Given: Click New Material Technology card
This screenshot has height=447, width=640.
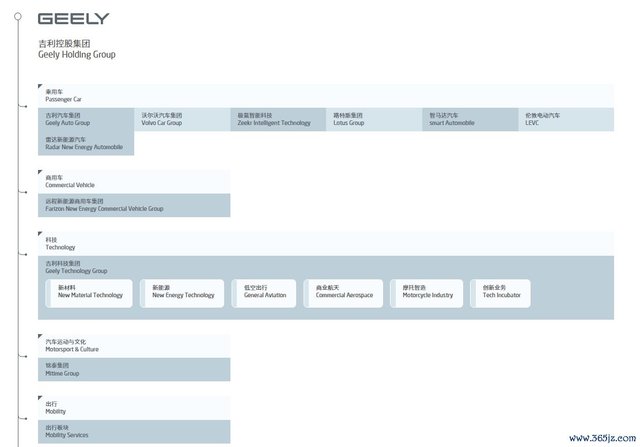Looking at the screenshot, I should pos(89,293).
